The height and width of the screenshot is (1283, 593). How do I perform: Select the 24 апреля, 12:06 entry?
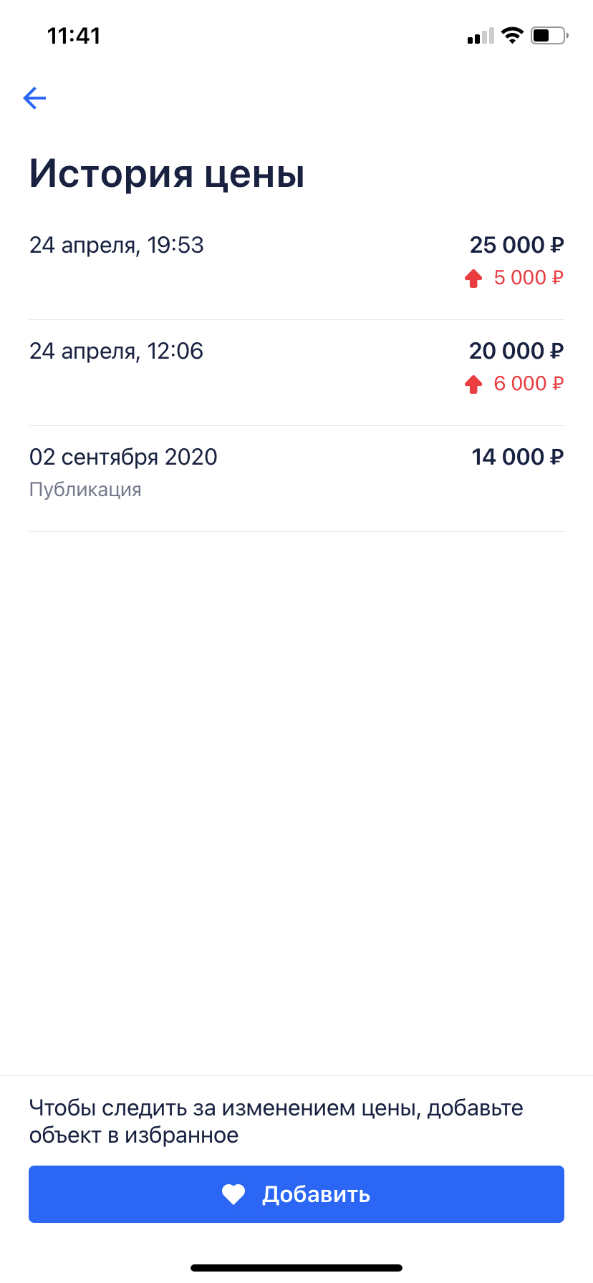point(117,352)
